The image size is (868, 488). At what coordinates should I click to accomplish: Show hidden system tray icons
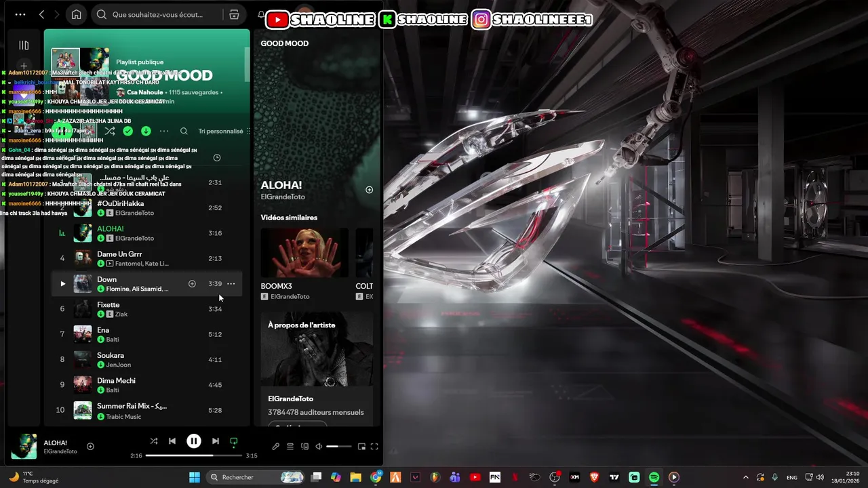[746, 477]
